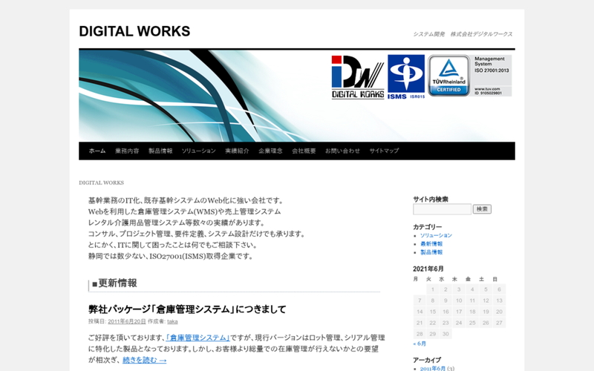The height and width of the screenshot is (371, 594).
Task: Select 会社概要 in the navigation bar
Action: tap(304, 151)
